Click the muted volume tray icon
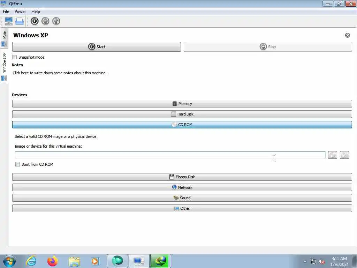357x268 pixels. [322, 262]
